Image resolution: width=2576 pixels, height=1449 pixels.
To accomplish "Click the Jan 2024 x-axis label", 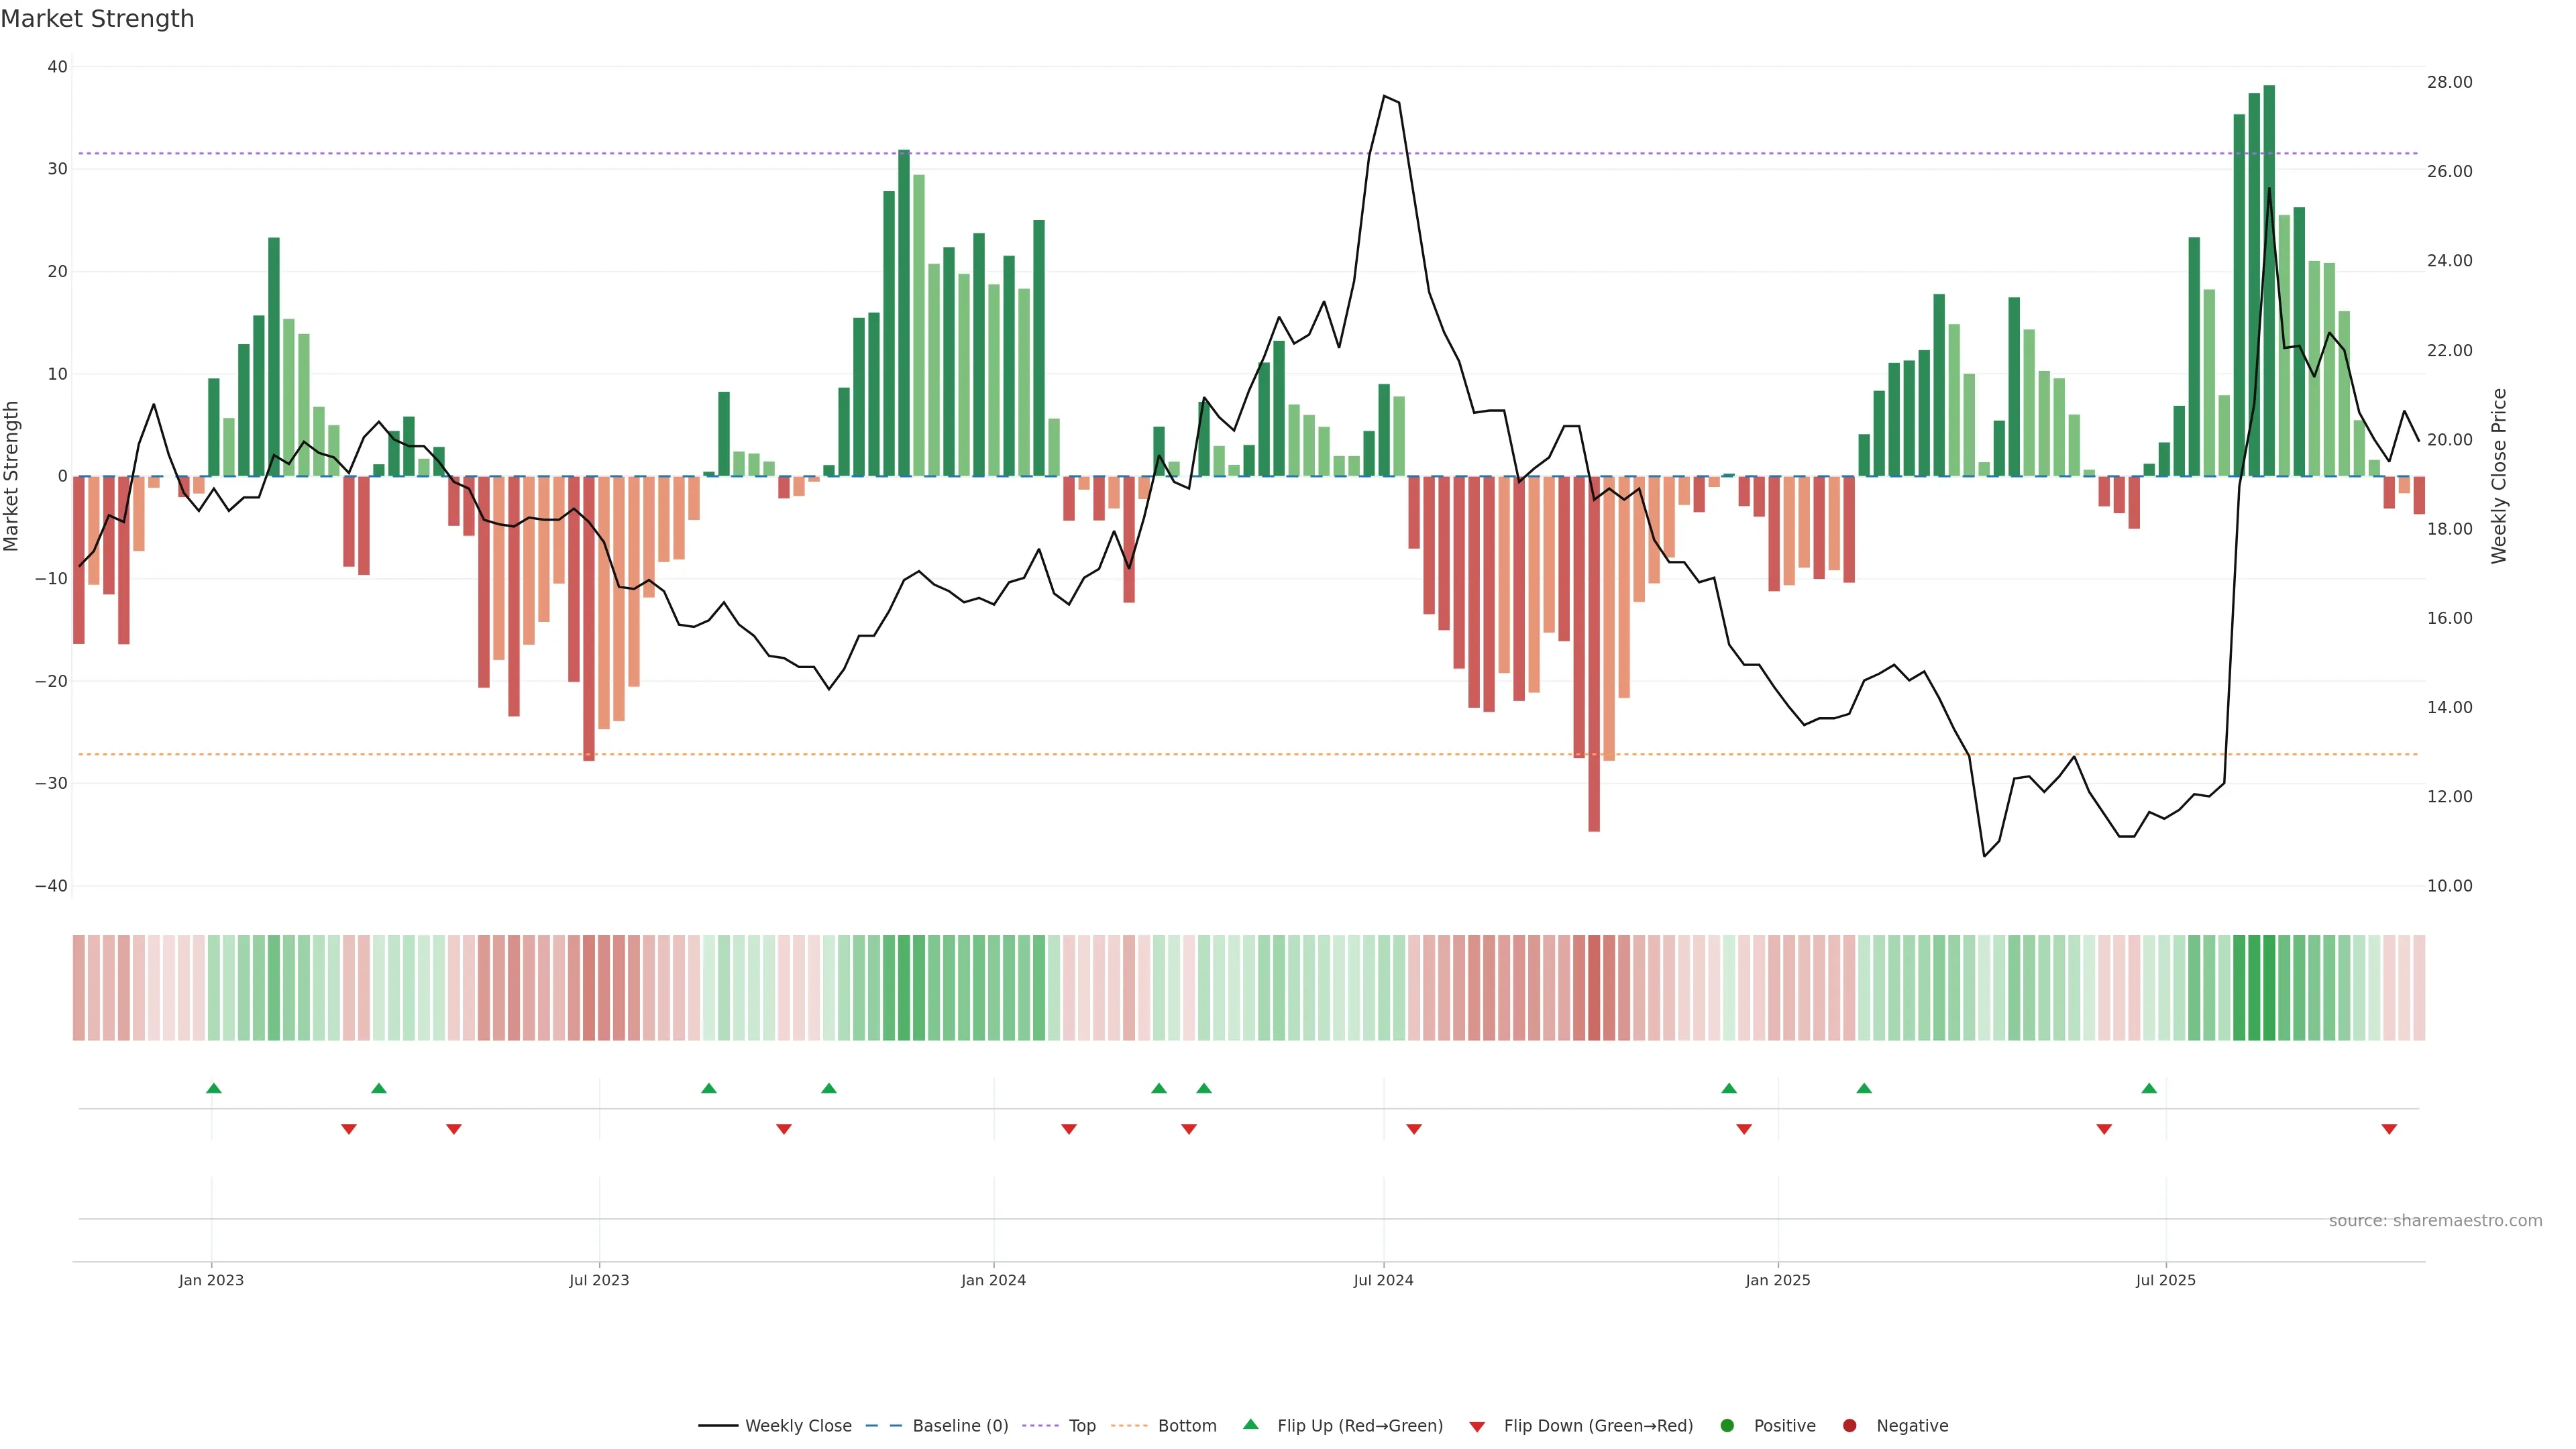I will tap(993, 1280).
